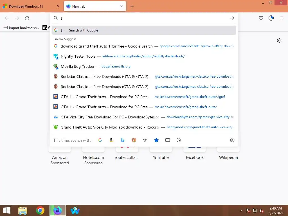Search this time with Bing icon
Screen dimensions: 288x216
point(123,140)
